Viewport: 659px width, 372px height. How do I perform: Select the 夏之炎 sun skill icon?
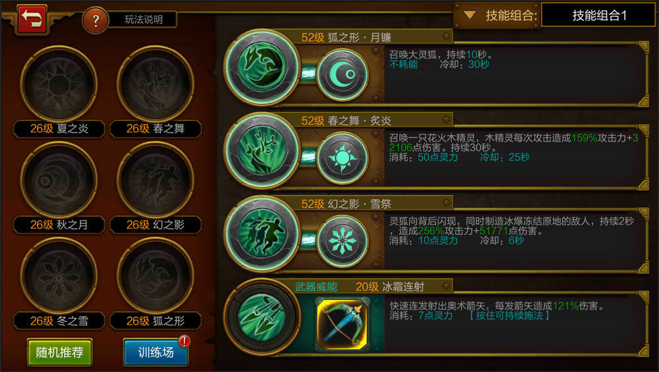tap(59, 84)
